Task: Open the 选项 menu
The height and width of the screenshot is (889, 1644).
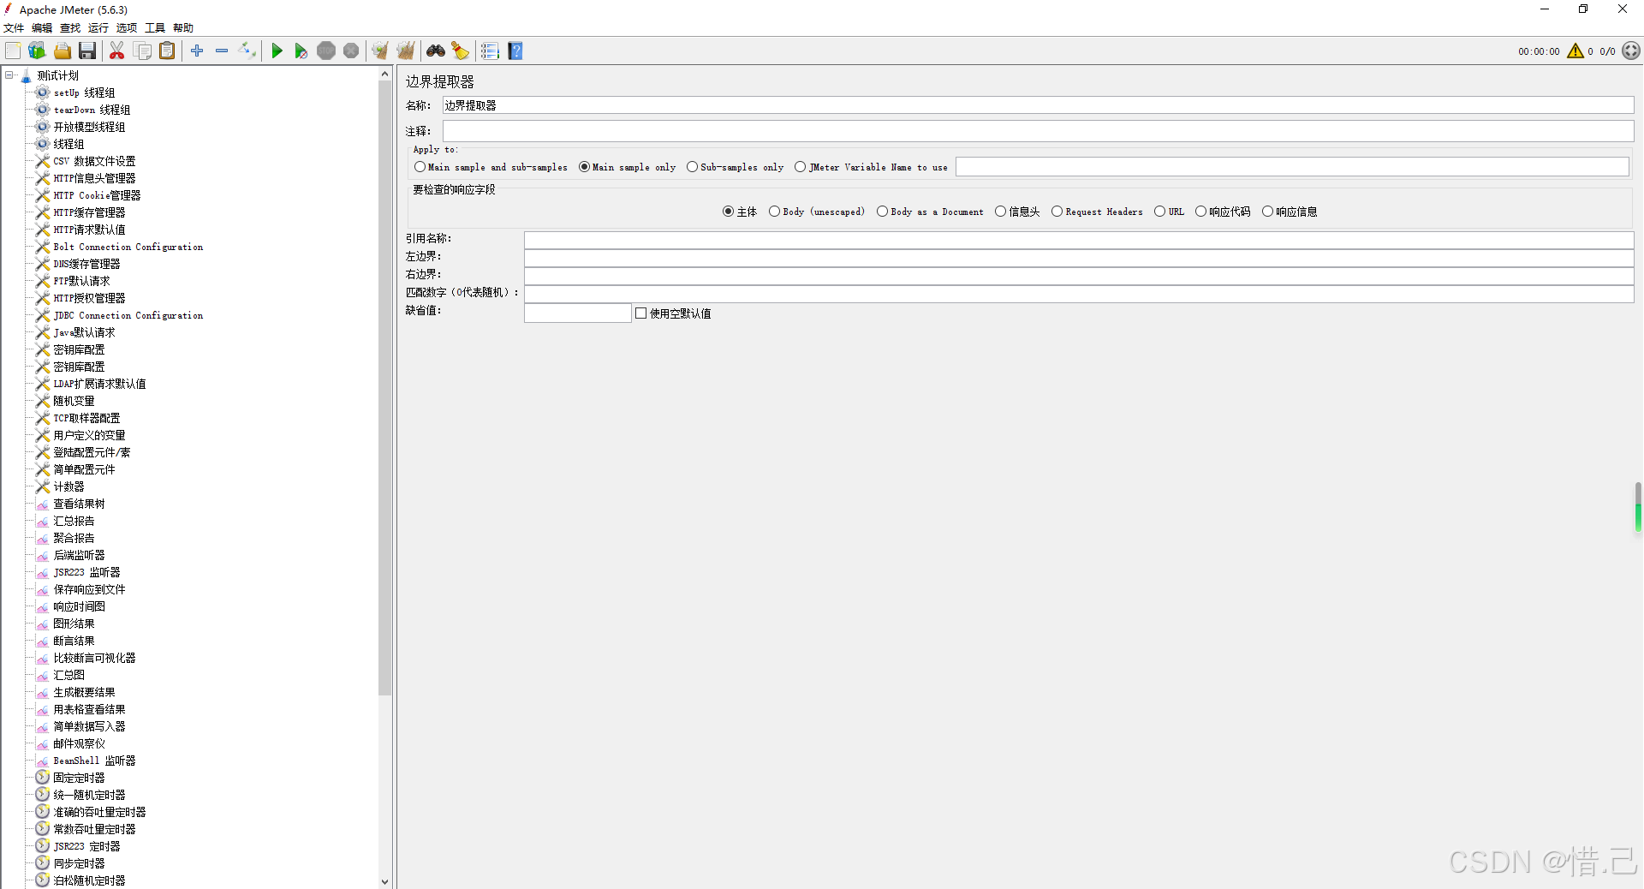Action: [127, 28]
